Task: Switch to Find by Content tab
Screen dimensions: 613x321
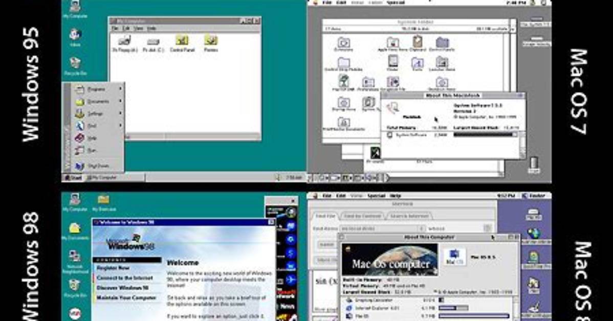Action: point(362,216)
